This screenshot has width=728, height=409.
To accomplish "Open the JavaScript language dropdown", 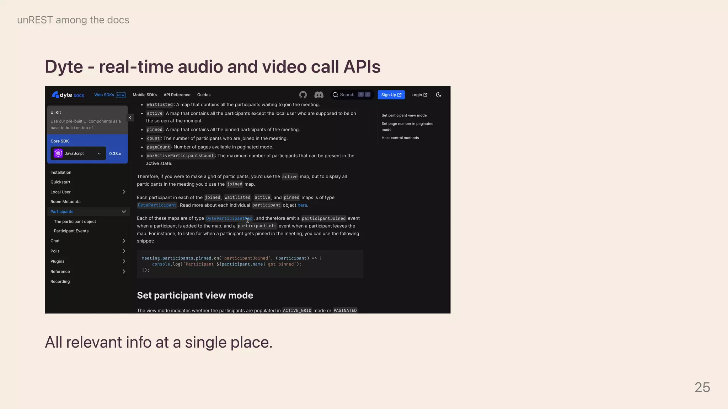I will [78, 153].
